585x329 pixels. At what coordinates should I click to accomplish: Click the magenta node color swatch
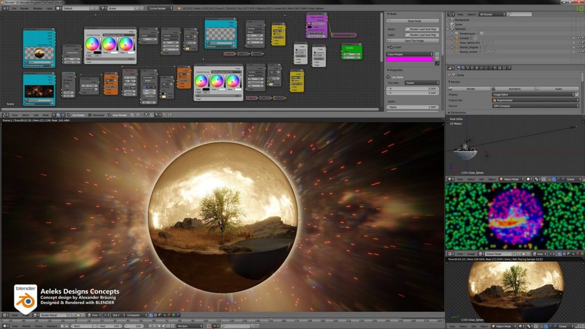(x=410, y=59)
